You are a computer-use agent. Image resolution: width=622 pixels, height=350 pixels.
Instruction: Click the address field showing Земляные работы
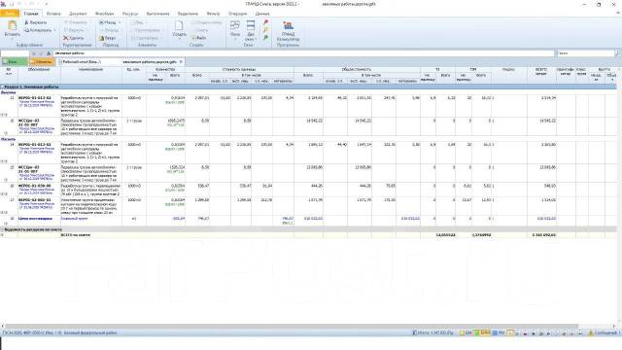pyautogui.click(x=303, y=53)
